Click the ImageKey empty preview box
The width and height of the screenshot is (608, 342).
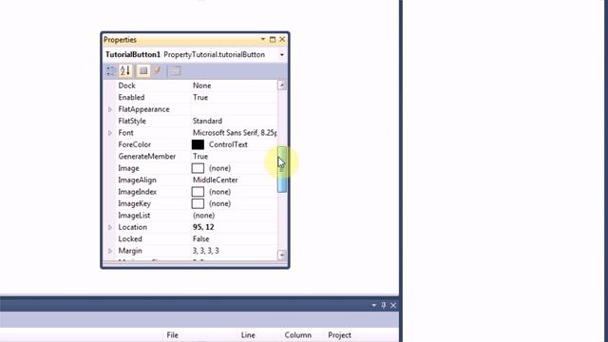pyautogui.click(x=198, y=203)
